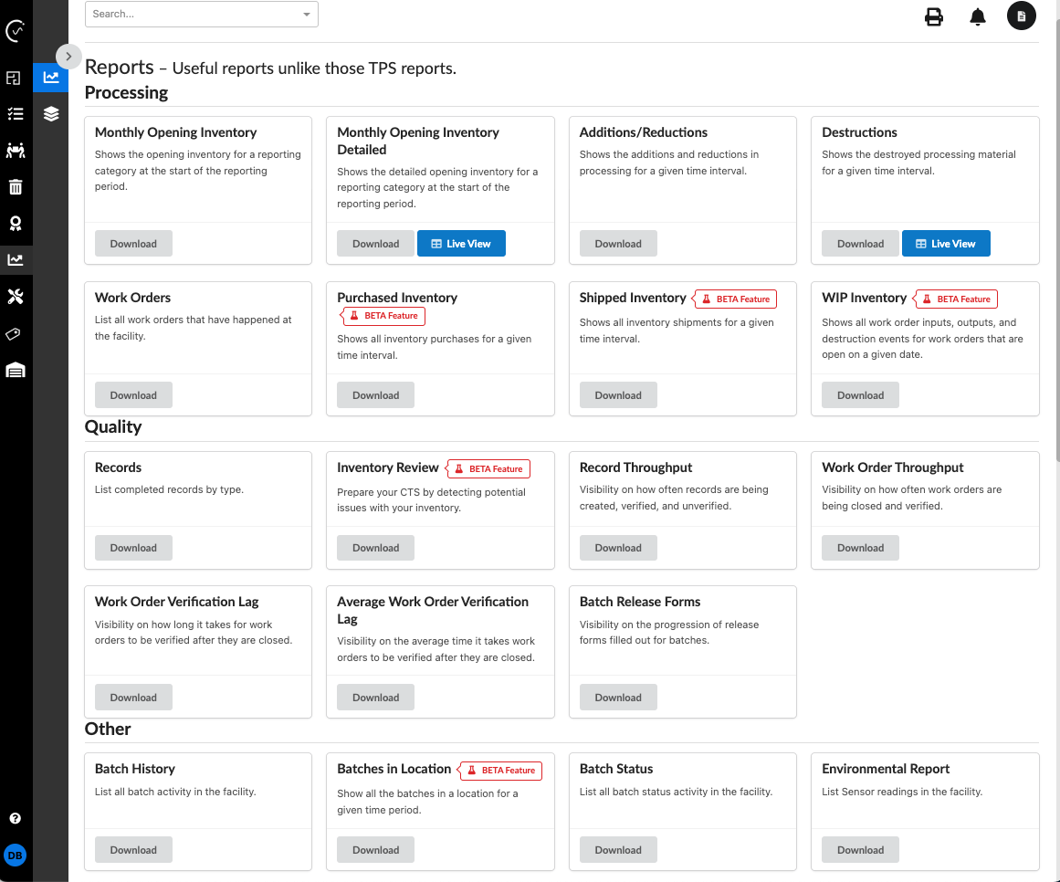Open the DB user avatar menu
The image size is (1060, 882).
point(16,856)
